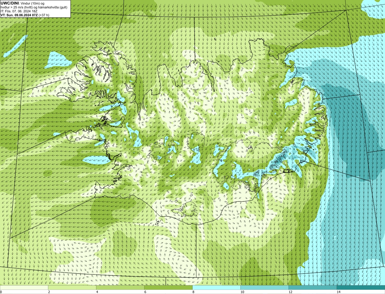Click the legend scale label '2'
Viewport: 385px width, 294px height.
click(49, 292)
